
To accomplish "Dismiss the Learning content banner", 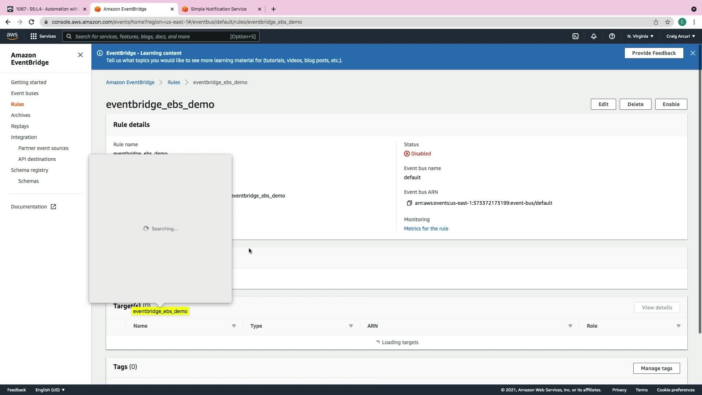I will (x=692, y=53).
